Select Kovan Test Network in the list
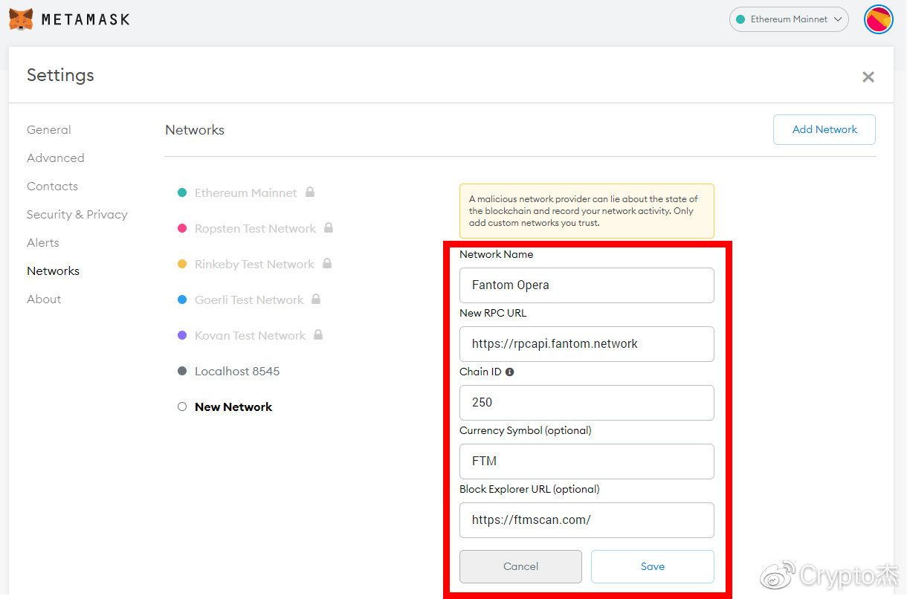This screenshot has width=907, height=599. [250, 335]
